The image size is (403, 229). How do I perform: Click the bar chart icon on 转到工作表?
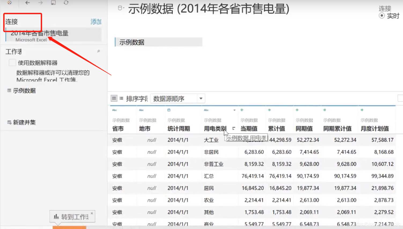pos(56,216)
